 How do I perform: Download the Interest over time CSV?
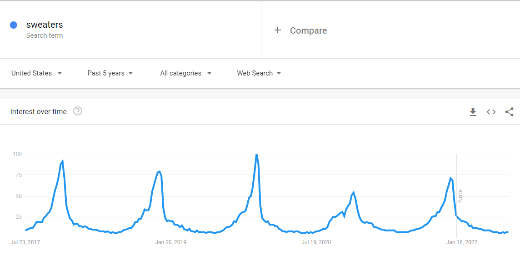coord(473,112)
